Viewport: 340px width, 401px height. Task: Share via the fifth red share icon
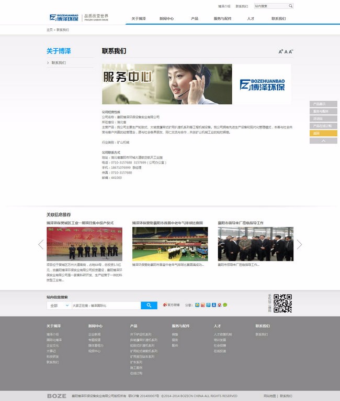click(x=219, y=305)
